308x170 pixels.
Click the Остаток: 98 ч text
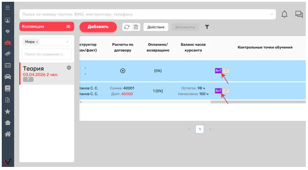point(193,88)
